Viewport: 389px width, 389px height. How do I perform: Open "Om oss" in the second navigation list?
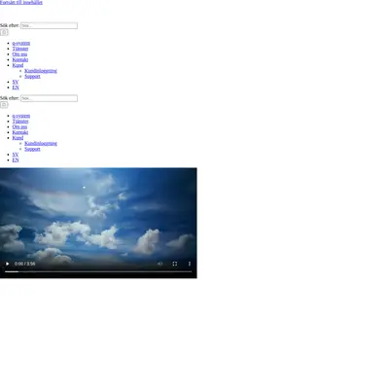19,126
